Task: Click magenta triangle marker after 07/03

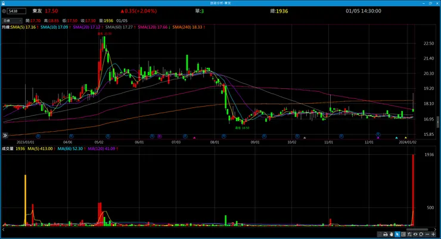Action: pyautogui.click(x=194, y=138)
